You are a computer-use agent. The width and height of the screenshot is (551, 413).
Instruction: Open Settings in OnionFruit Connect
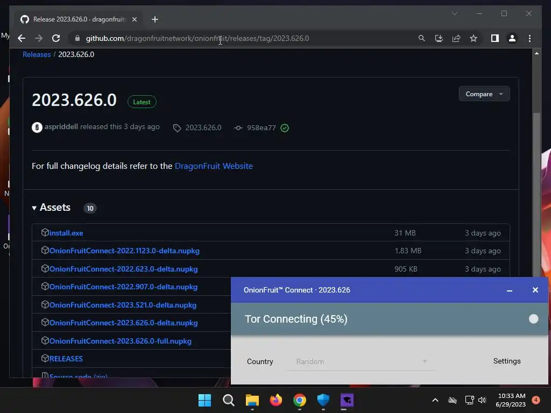tap(507, 361)
